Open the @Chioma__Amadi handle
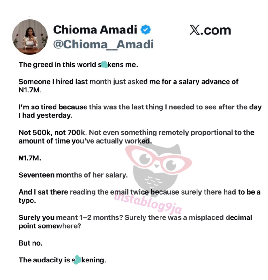This screenshot has width=268, height=280. pyautogui.click(x=103, y=44)
